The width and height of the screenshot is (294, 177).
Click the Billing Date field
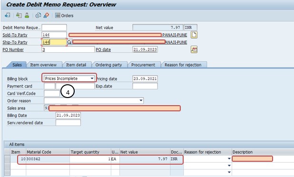pos(68,115)
